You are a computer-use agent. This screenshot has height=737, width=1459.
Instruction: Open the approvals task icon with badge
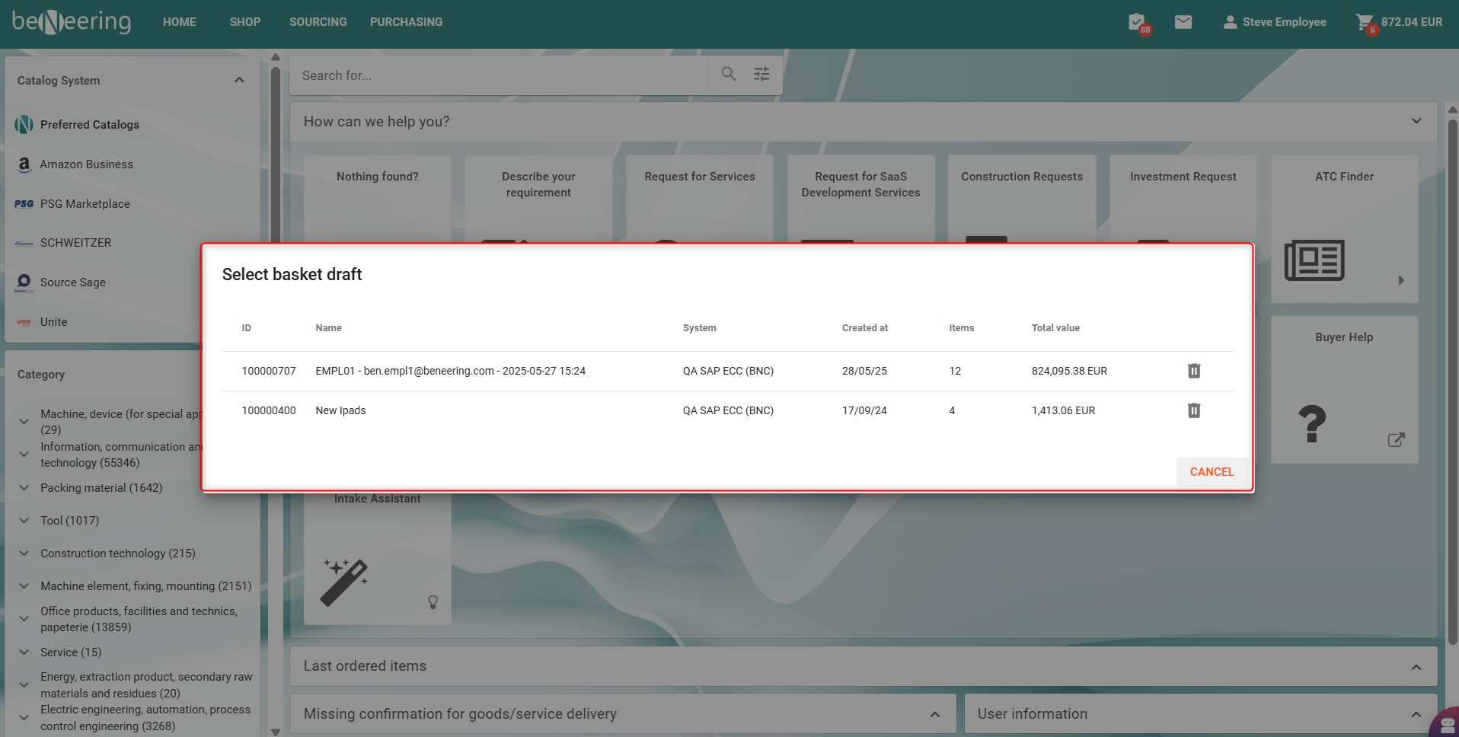tap(1137, 22)
